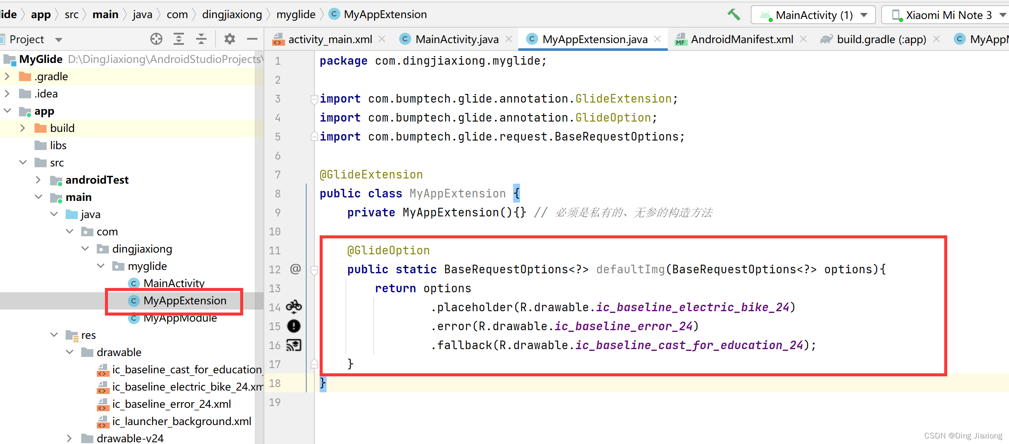The width and height of the screenshot is (1009, 444).
Task: Collapse the dingjiaxiong package arrow
Action: tap(85, 249)
